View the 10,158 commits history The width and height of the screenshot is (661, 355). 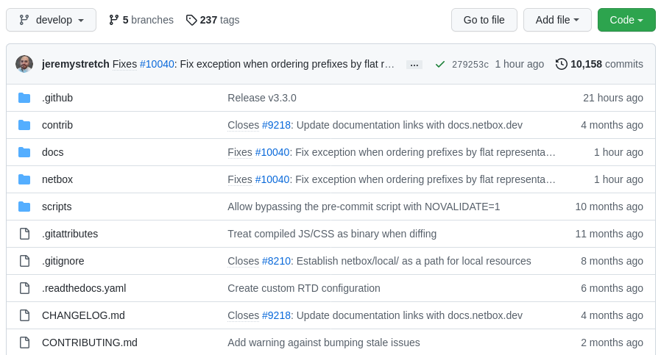click(x=599, y=64)
